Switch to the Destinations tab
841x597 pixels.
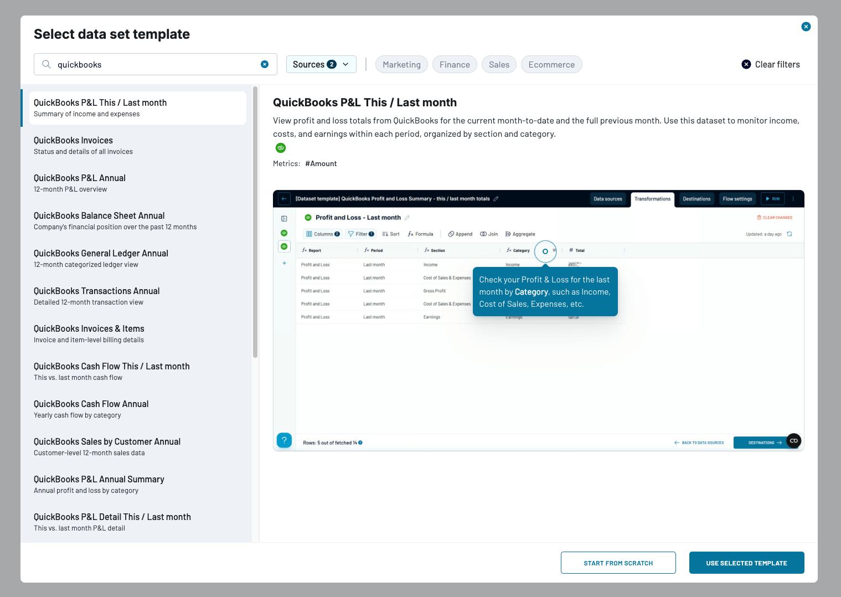pyautogui.click(x=696, y=199)
